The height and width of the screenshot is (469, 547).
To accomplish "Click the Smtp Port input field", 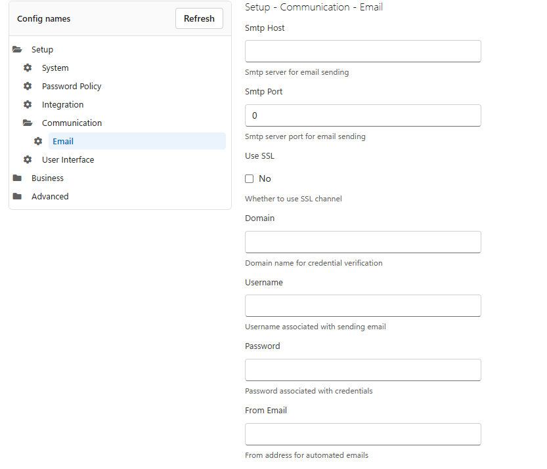I will tap(362, 115).
